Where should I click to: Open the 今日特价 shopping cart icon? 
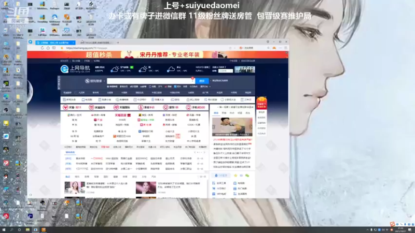coord(214,188)
